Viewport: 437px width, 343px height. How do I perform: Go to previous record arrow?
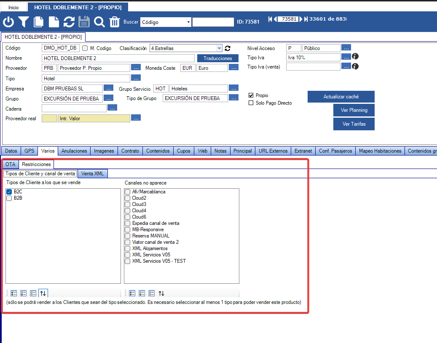point(275,19)
